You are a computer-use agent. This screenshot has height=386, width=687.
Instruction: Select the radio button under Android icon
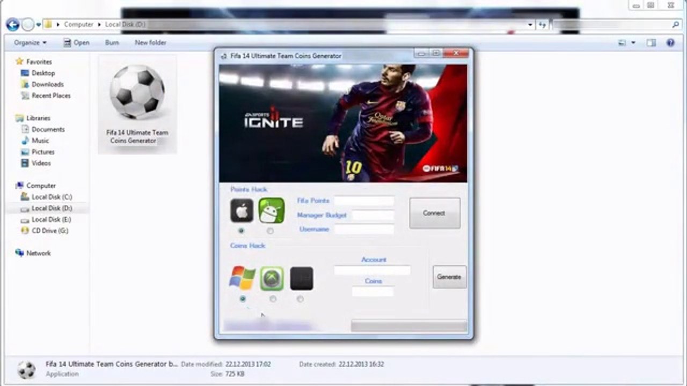[270, 231]
